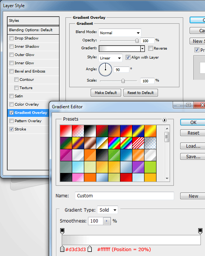Choose the rainbow spectrum gradient preset
The width and height of the screenshot is (205, 256).
pyautogui.click(x=114, y=143)
